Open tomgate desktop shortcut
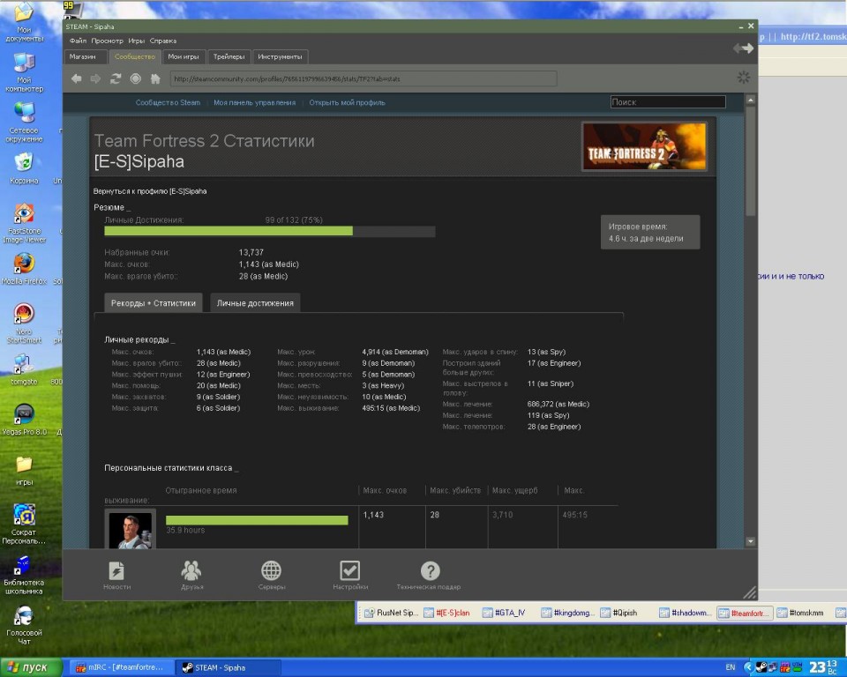847x677 pixels. (x=24, y=369)
